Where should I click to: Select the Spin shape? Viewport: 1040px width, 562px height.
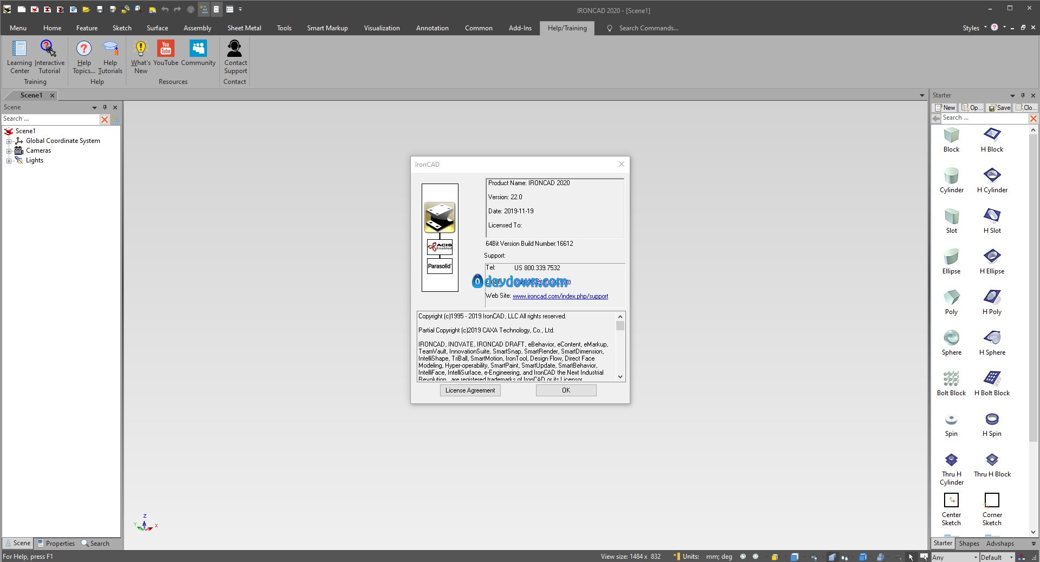click(951, 424)
